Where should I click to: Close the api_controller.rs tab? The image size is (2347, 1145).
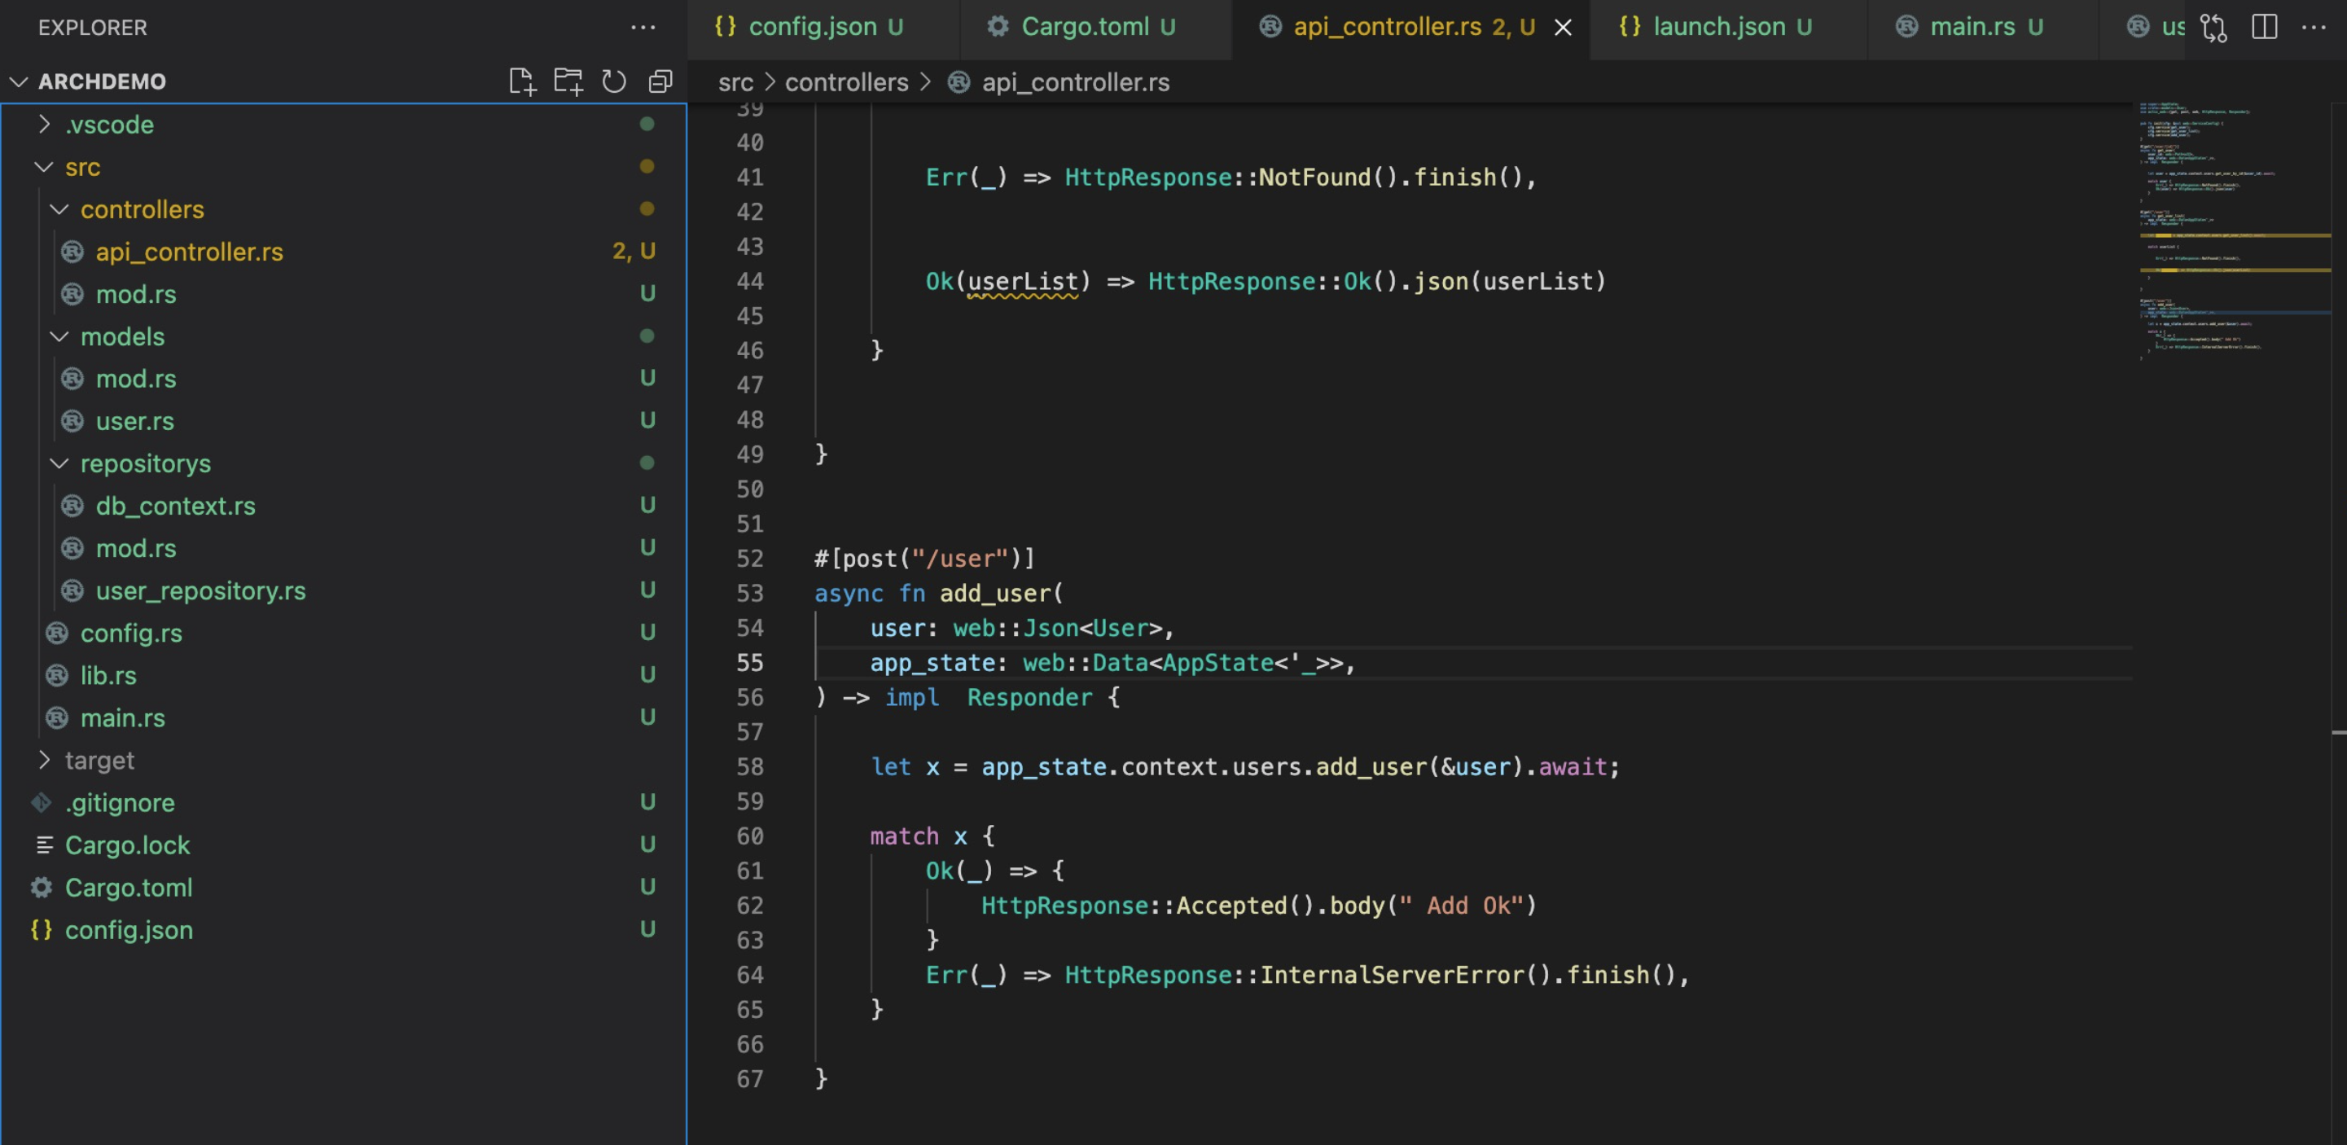[x=1563, y=28]
